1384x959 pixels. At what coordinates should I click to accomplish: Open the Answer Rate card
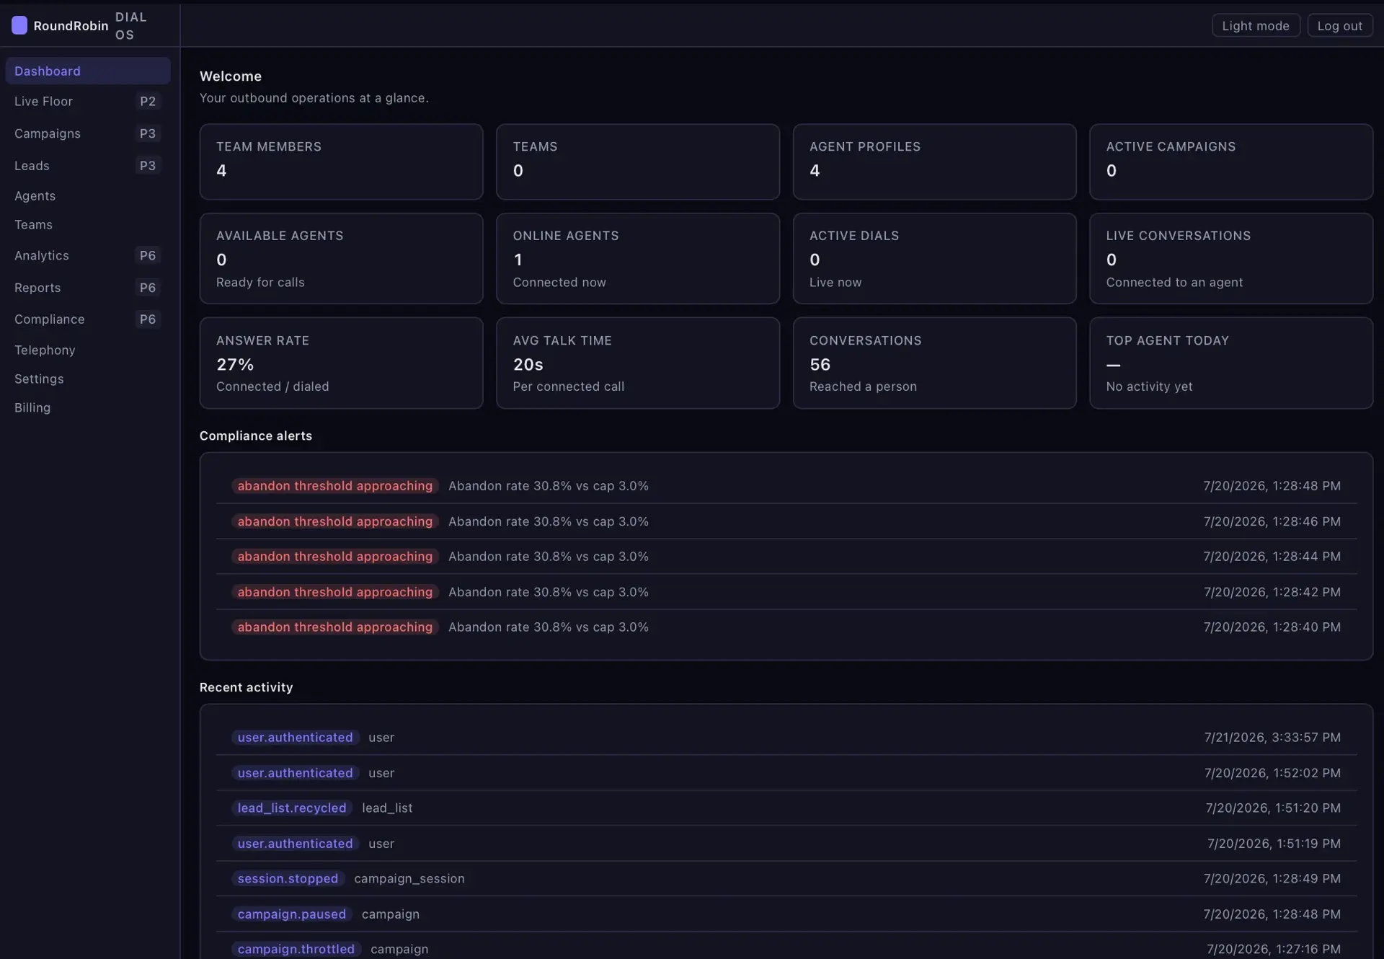click(x=341, y=363)
